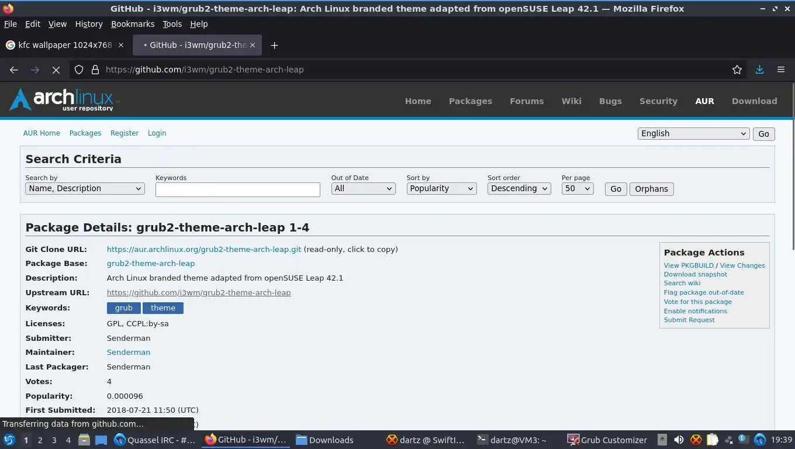Switch to virtual desktop 2
This screenshot has width=795, height=449.
tap(40, 440)
